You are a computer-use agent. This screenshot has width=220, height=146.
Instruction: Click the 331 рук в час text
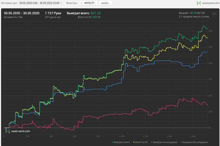[x=53, y=17]
